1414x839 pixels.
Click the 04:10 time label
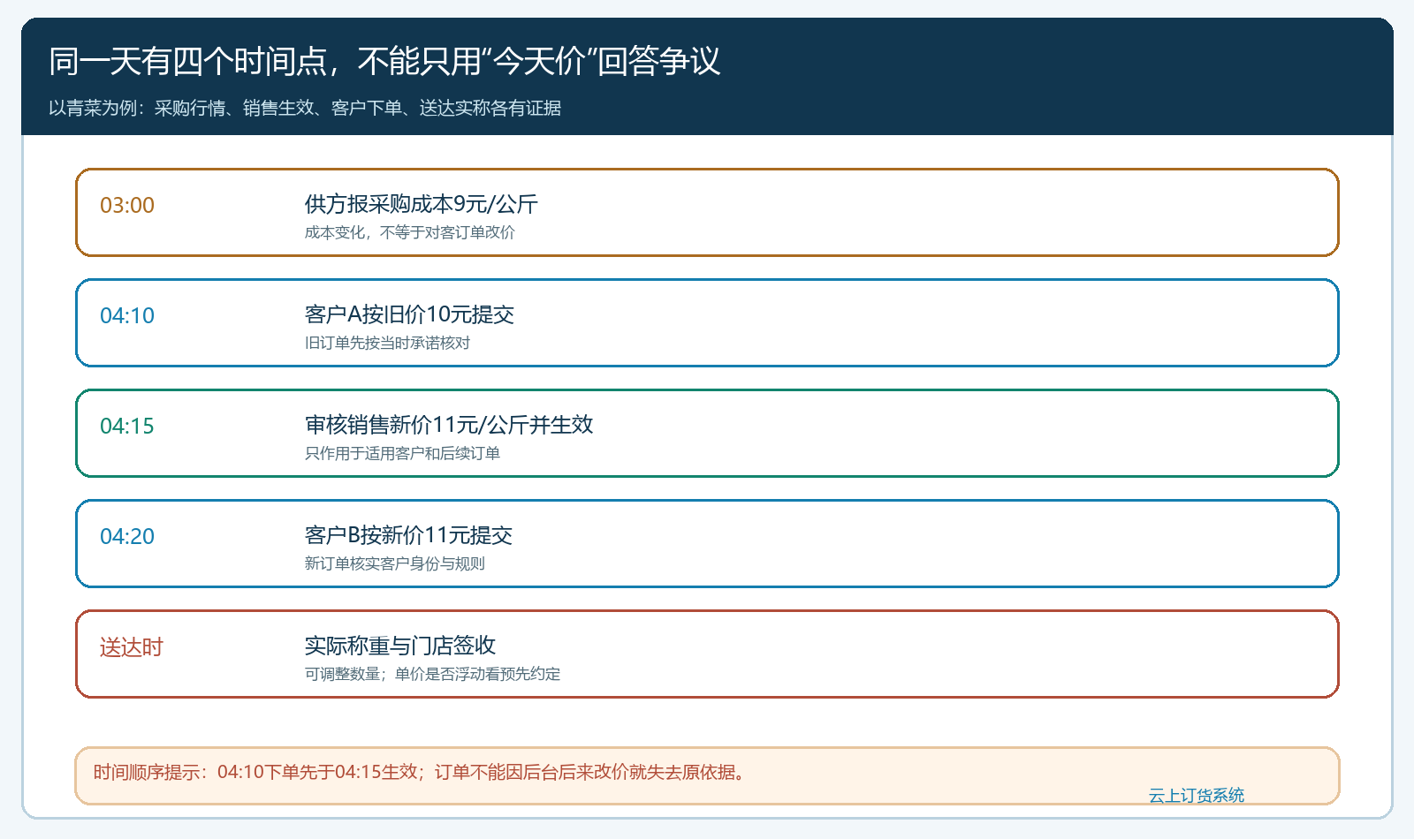point(127,315)
